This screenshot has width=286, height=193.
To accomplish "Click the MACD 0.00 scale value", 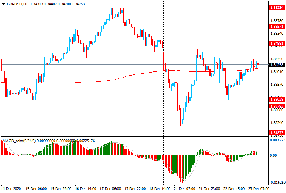I will coord(273,155).
